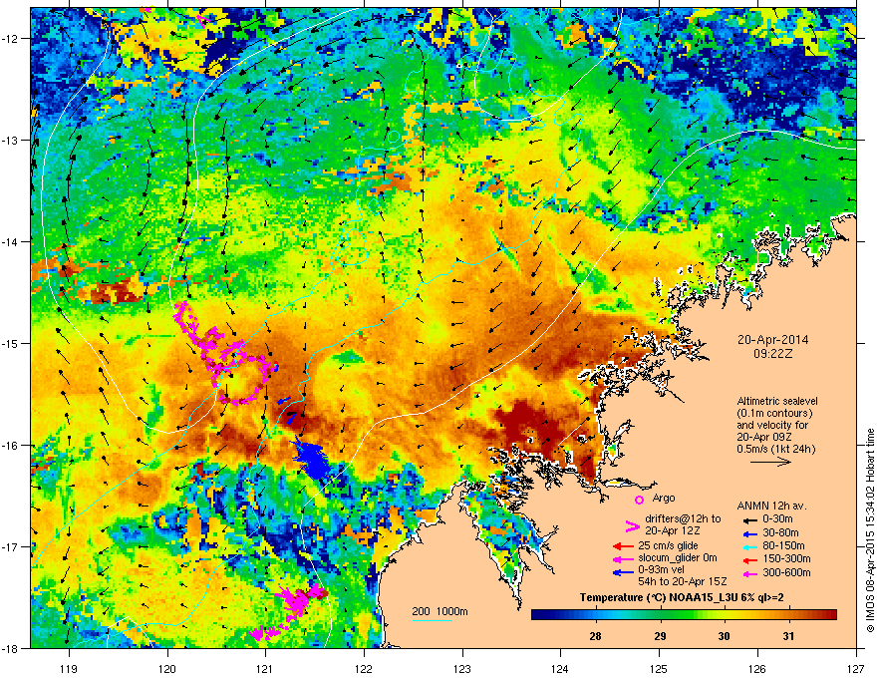This screenshot has width=877, height=678.
Task: Click the '0.5m/s (1kt 24h)' text
Action: (776, 450)
